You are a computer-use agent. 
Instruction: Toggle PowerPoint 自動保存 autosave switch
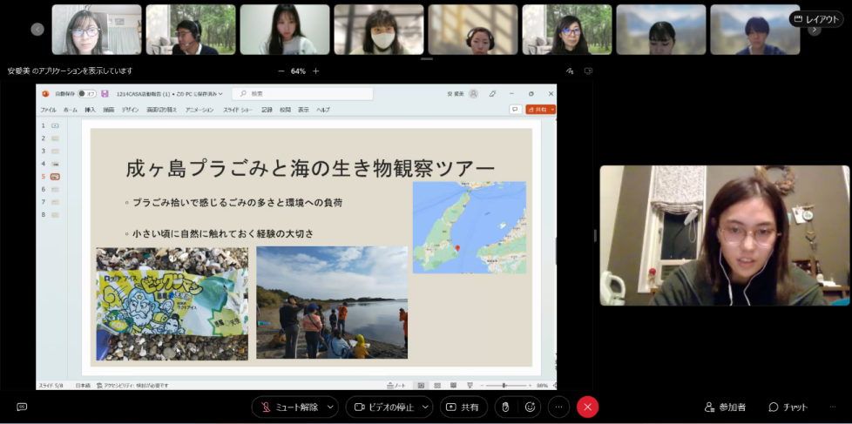[x=86, y=93]
